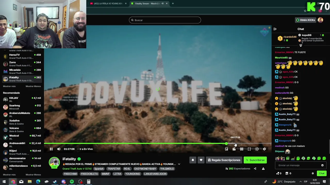This screenshot has width=330, height=185.
Task: Open playback speed control
Action: [257, 149]
